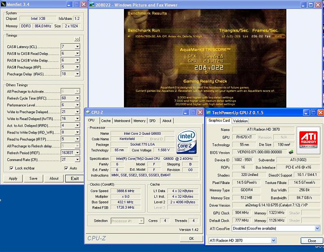The width and height of the screenshot is (324, 252).
Task: Open the Write to Read Delayed (tWTR) dropdown
Action: [77, 119]
